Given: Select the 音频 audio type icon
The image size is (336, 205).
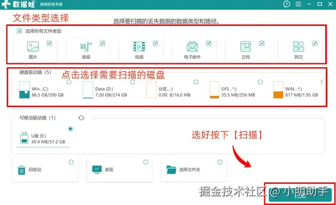Looking at the screenshot, I should pyautogui.click(x=86, y=46).
